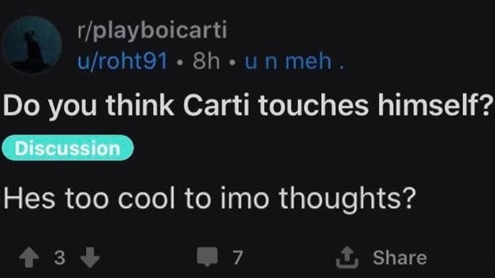Click the 'u n meh .' user flair
Image resolution: width=495 pixels, height=278 pixels.
[x=294, y=61]
